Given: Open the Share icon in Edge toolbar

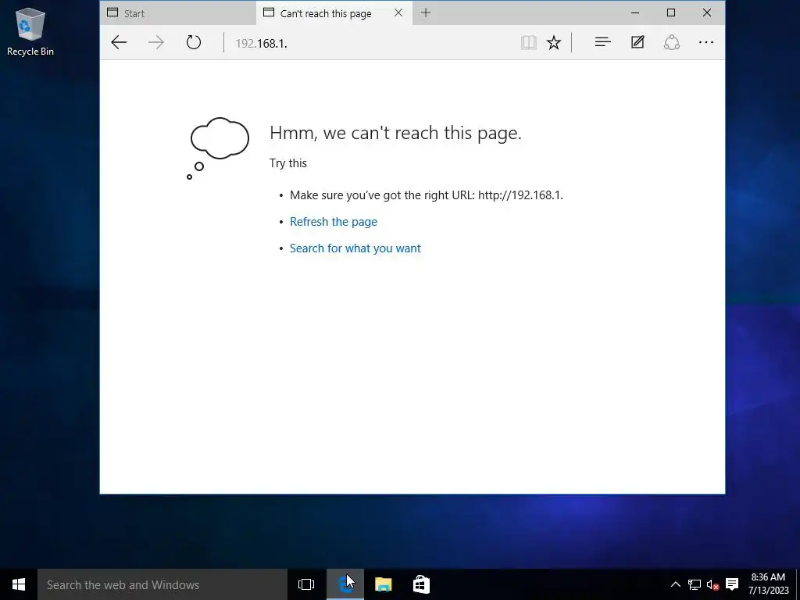Looking at the screenshot, I should (671, 42).
